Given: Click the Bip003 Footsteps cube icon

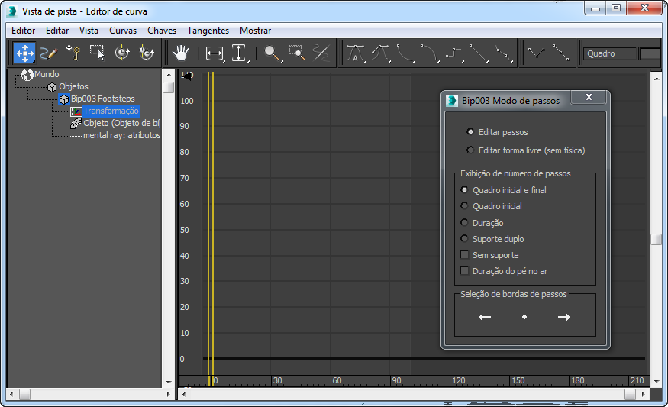Looking at the screenshot, I should (x=64, y=99).
